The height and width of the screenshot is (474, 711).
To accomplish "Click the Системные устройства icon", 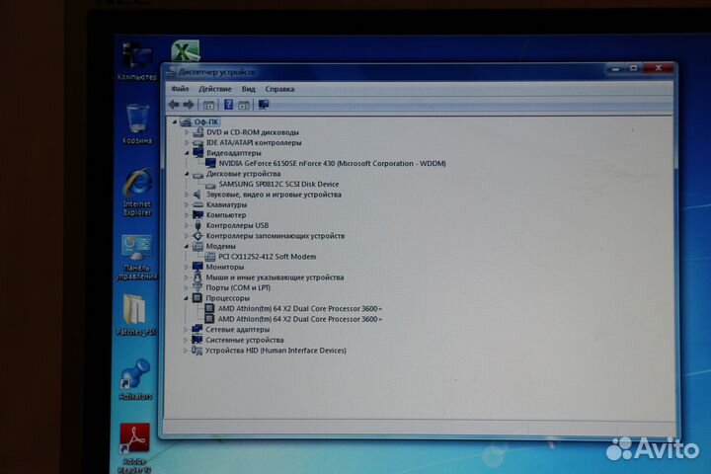I will [x=197, y=340].
